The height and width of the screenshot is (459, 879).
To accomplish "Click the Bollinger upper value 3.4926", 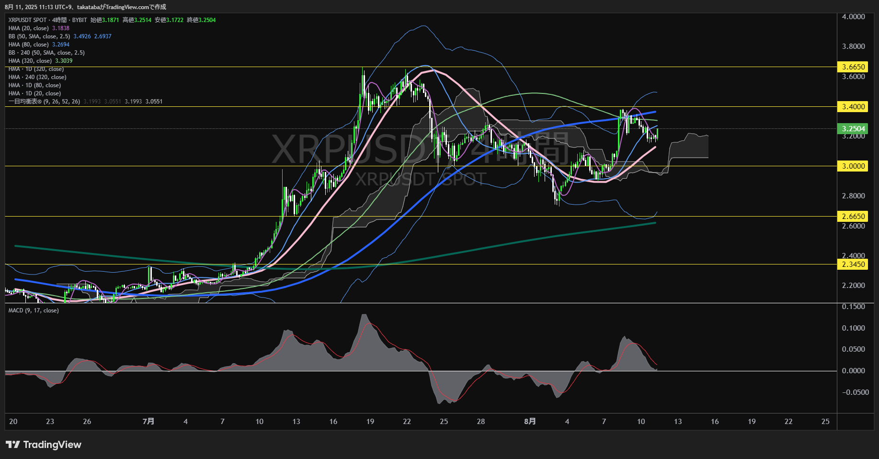I will click(82, 36).
